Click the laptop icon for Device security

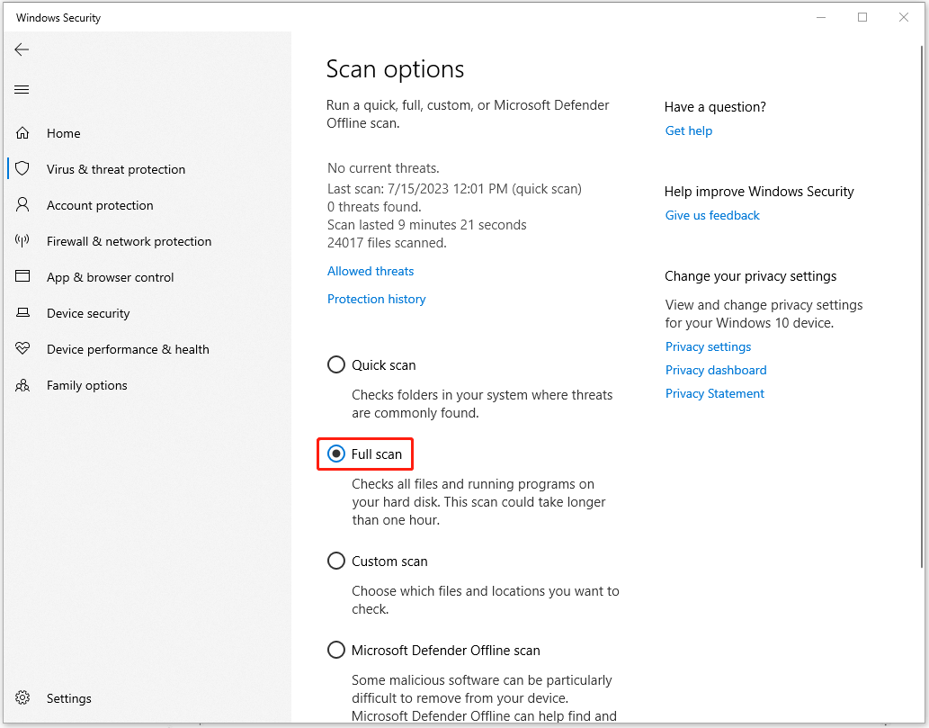pos(22,312)
